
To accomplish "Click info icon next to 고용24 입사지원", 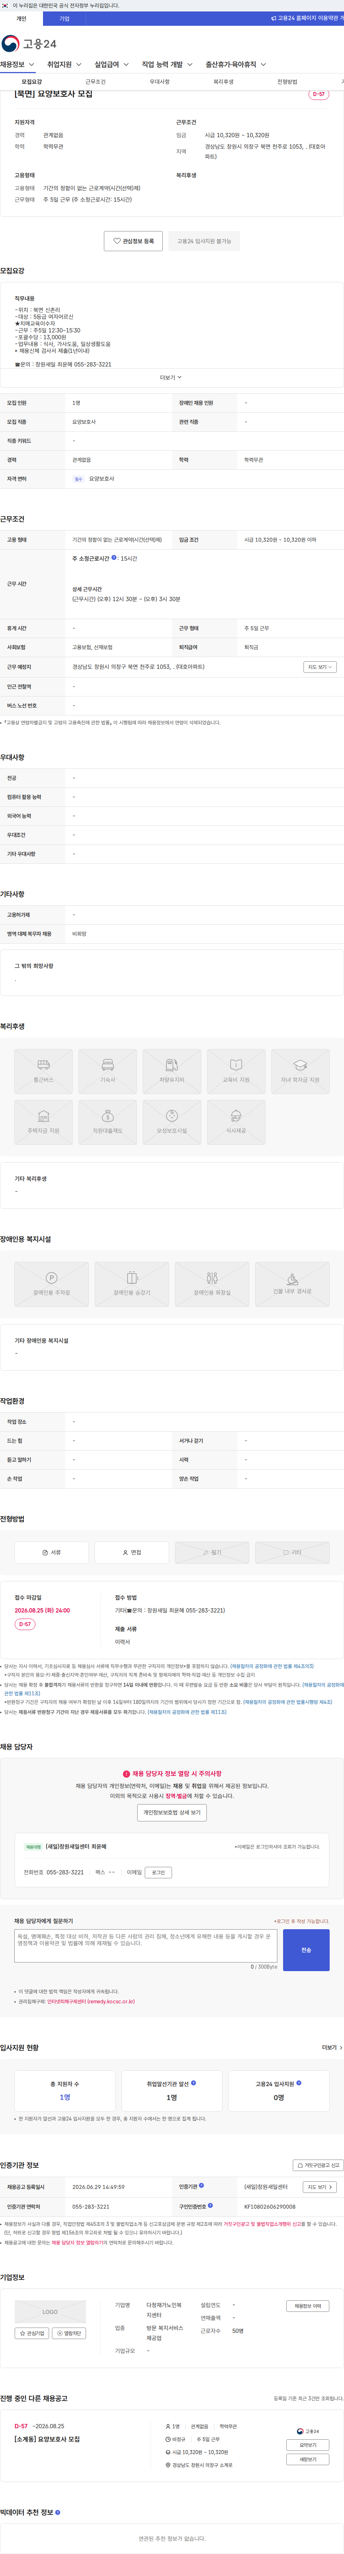I will [x=298, y=2082].
